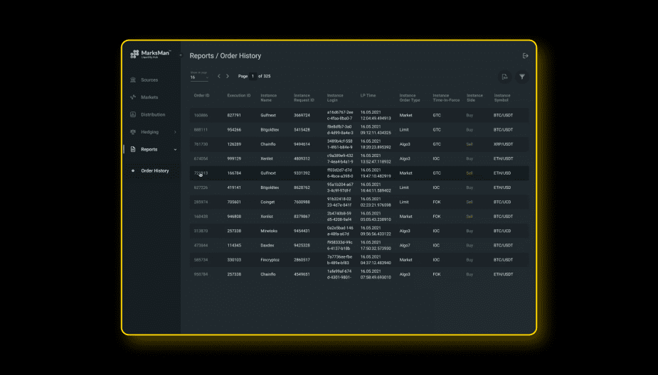Image resolution: width=658 pixels, height=375 pixels.
Task: Click the page number input field
Action: (x=253, y=76)
